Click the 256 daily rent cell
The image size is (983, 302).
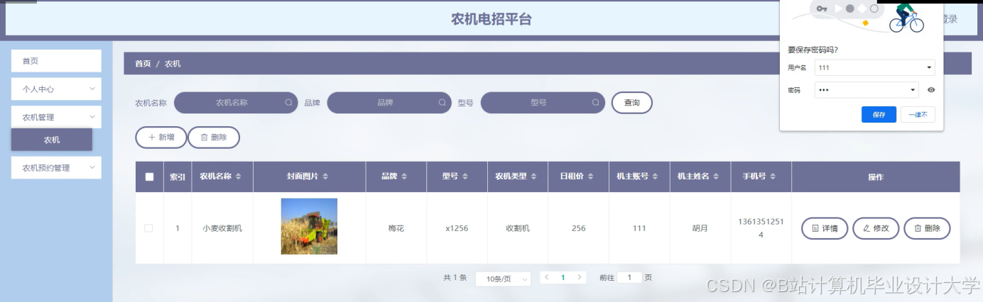(x=579, y=228)
